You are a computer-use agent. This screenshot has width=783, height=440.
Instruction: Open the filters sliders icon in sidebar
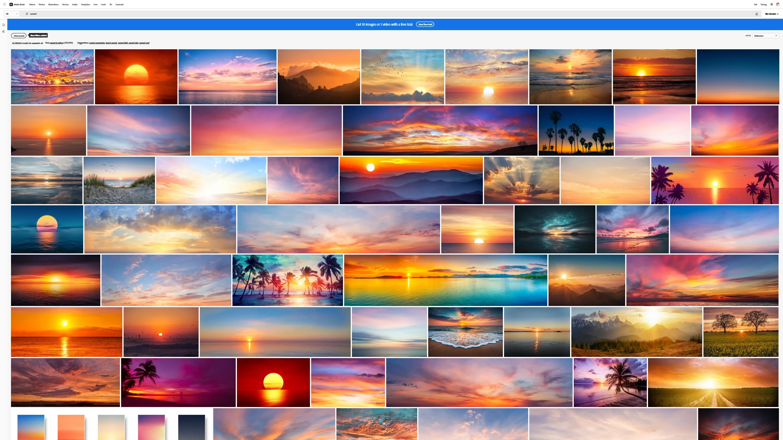click(x=4, y=25)
